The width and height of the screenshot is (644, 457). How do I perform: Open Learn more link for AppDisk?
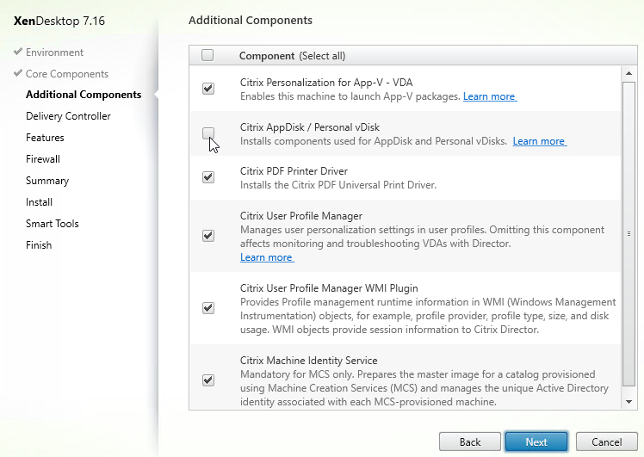click(x=539, y=141)
